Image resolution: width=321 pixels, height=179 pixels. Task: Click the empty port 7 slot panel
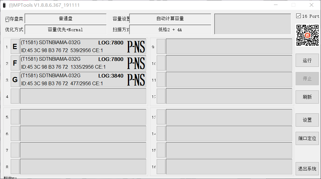click(83, 150)
